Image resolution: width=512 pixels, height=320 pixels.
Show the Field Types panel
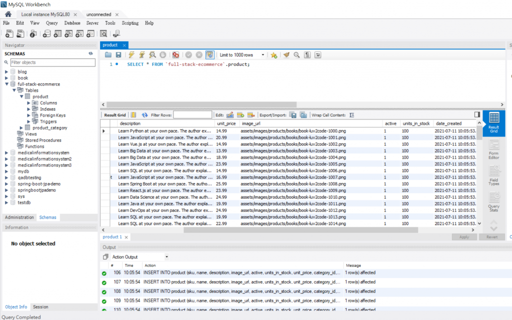pyautogui.click(x=493, y=175)
